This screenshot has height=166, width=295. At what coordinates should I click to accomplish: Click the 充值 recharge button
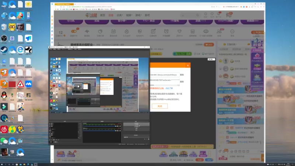pyautogui.click(x=199, y=160)
